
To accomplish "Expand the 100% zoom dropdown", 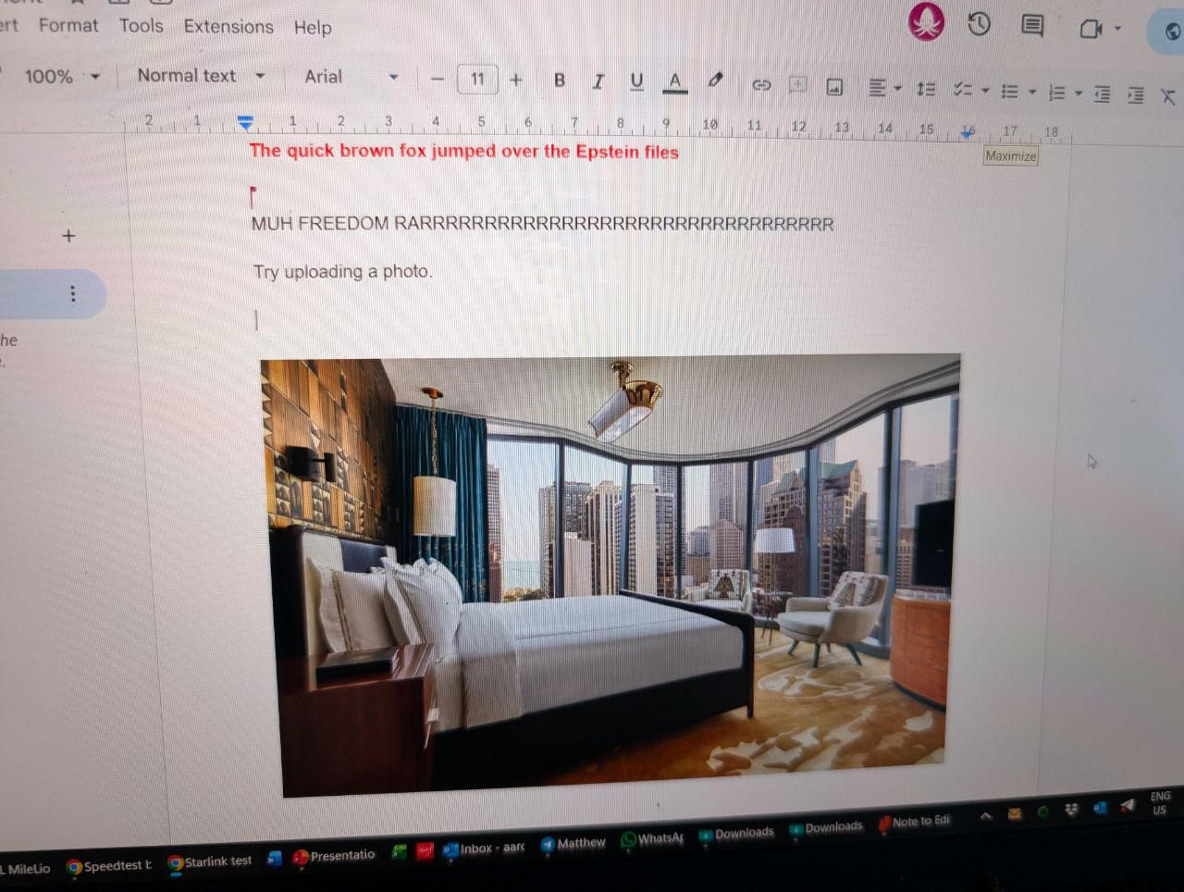I will tap(62, 76).
